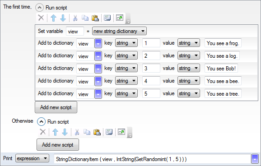The width and height of the screenshot is (261, 166).
Task: Move script up in first-time toolbar
Action: pyautogui.click(x=53, y=18)
